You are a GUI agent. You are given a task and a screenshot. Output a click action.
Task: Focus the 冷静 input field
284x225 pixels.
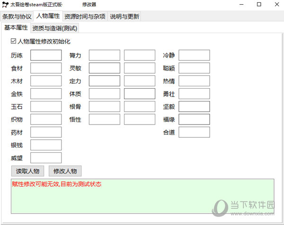pyautogui.click(x=195, y=55)
